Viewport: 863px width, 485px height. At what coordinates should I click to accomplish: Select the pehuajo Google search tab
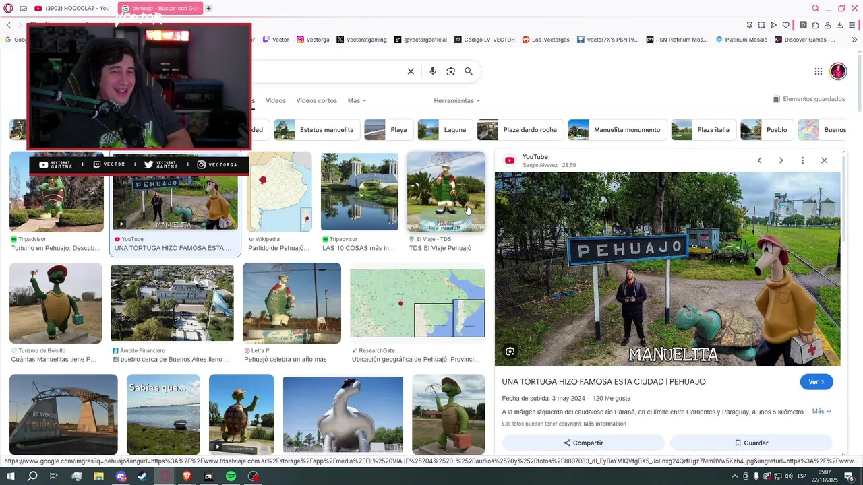(x=160, y=8)
